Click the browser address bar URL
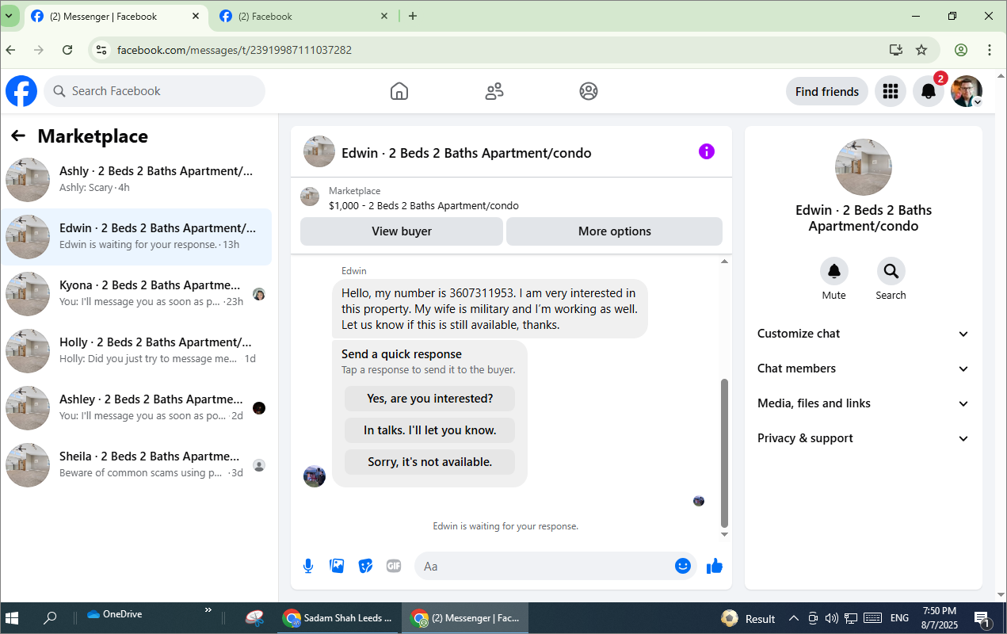 (235, 50)
